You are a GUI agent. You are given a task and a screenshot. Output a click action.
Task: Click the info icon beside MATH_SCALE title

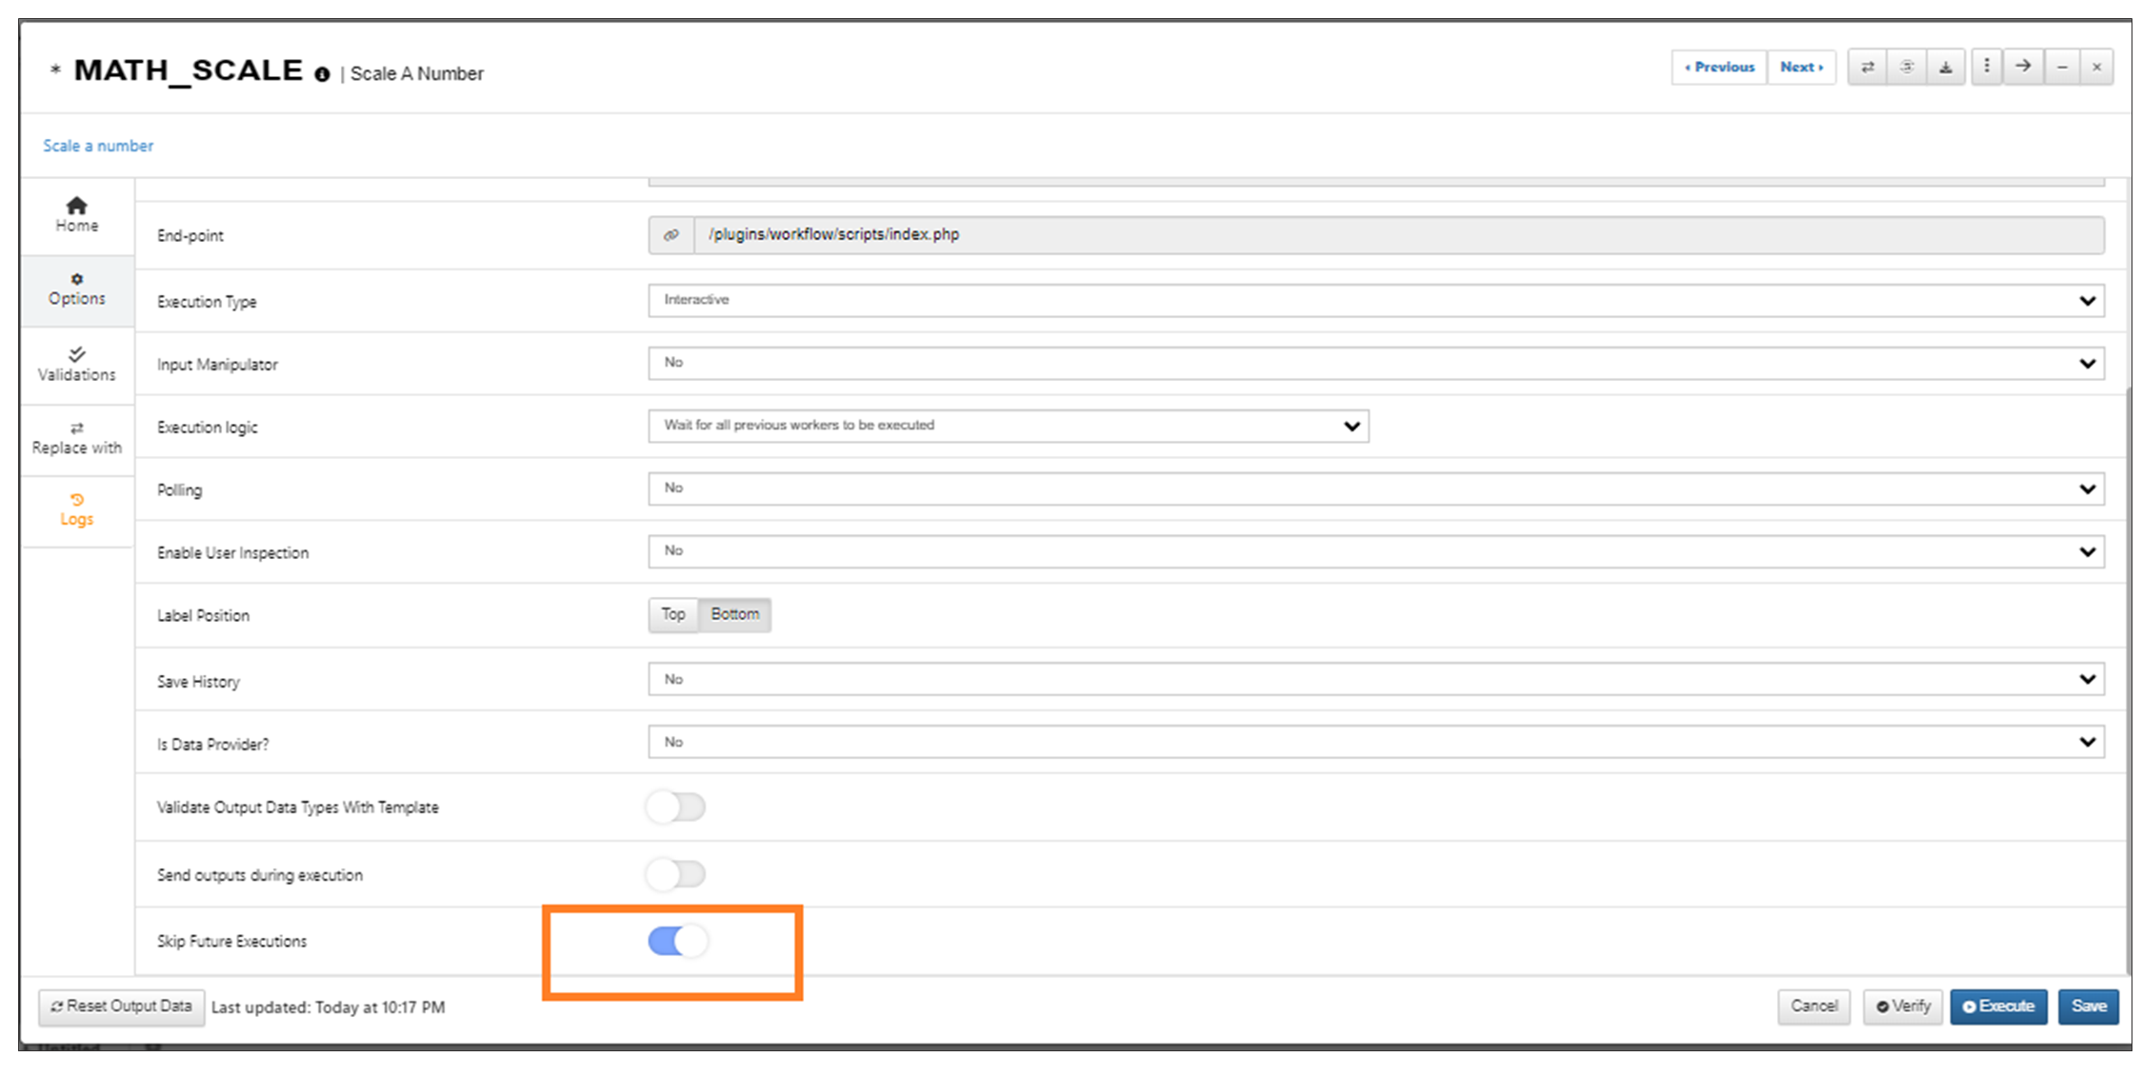coord(322,74)
